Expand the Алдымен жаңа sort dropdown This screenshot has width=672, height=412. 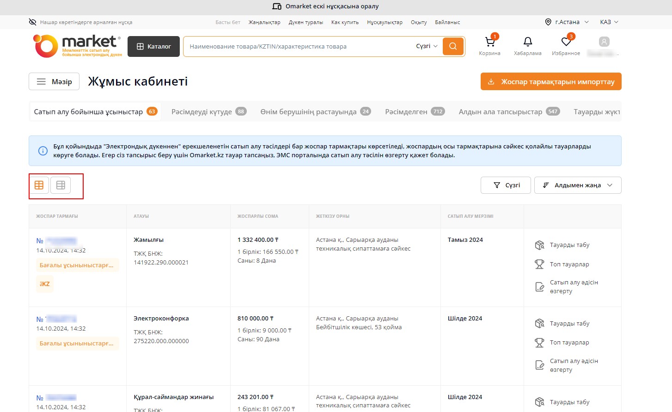(578, 185)
